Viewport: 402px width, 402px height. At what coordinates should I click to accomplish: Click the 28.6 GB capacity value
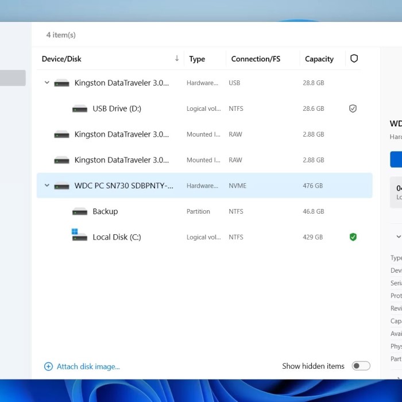coord(314,109)
